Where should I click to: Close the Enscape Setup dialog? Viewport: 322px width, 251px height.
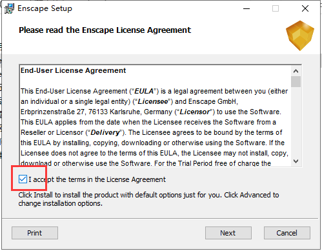click(x=305, y=8)
